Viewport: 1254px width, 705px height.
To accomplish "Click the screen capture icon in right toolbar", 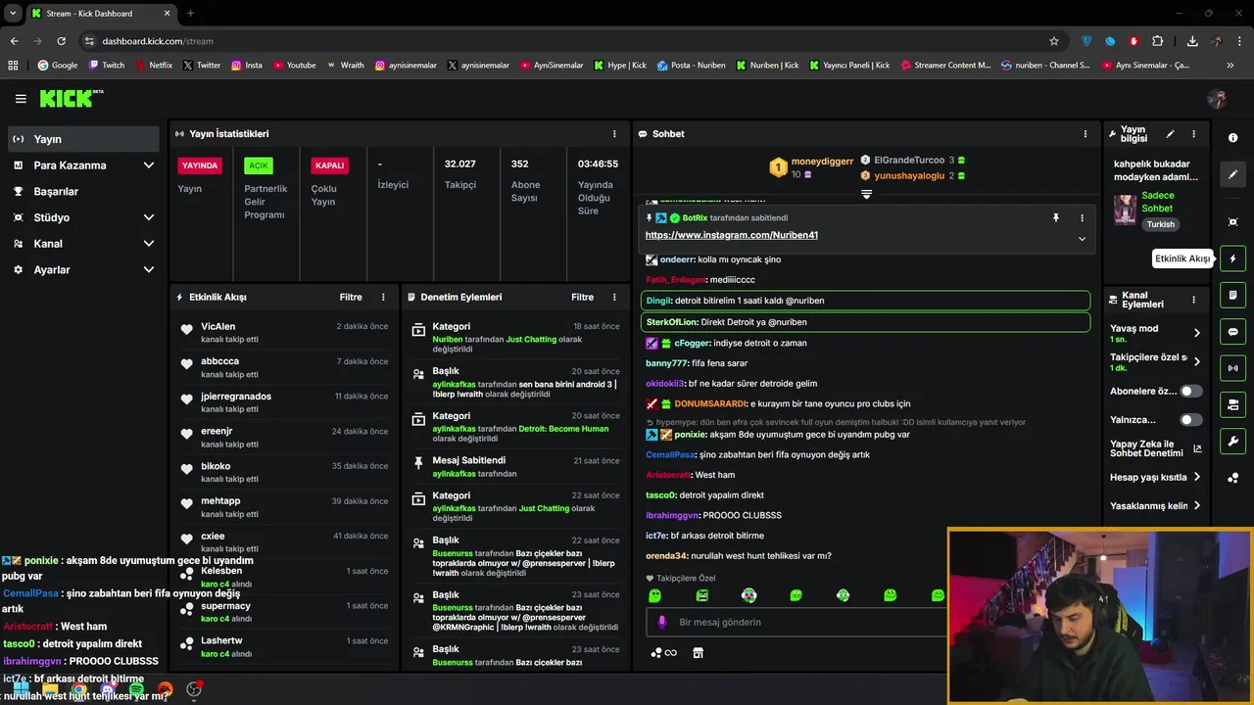I will coord(1232,222).
